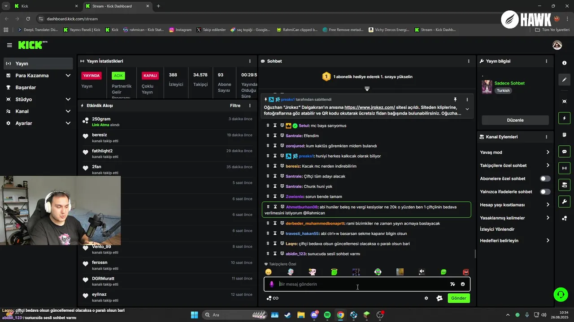This screenshot has width=574, height=322.
Task: Time out zorojurod using the hourglass icon
Action: tap(275, 146)
